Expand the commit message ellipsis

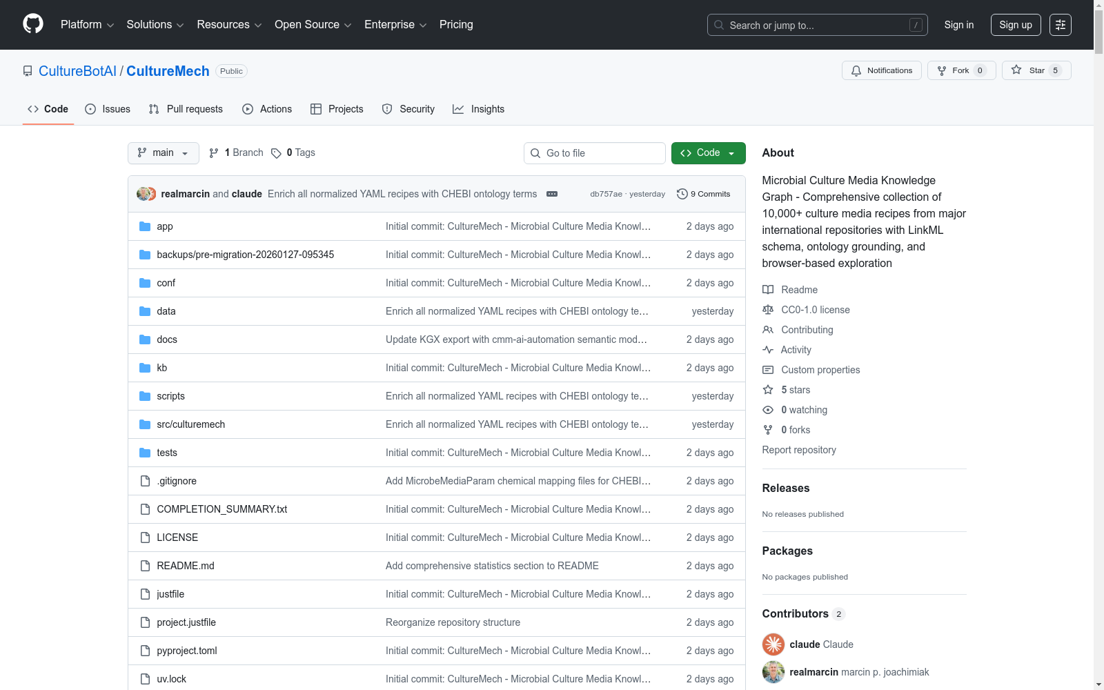pos(552,194)
